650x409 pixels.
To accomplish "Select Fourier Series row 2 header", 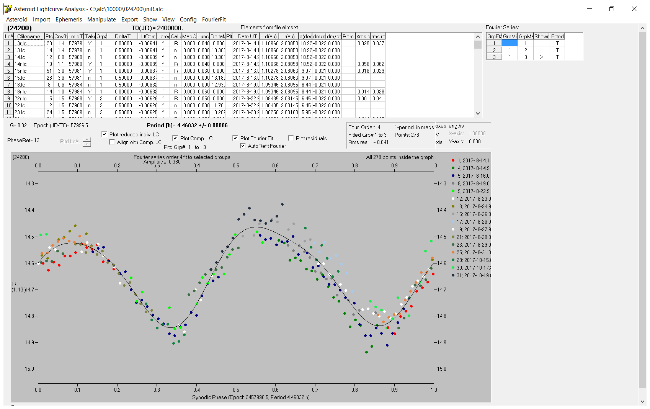I will point(494,50).
